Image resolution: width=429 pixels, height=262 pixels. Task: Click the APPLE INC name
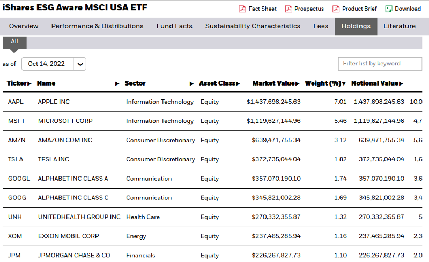[x=54, y=102]
